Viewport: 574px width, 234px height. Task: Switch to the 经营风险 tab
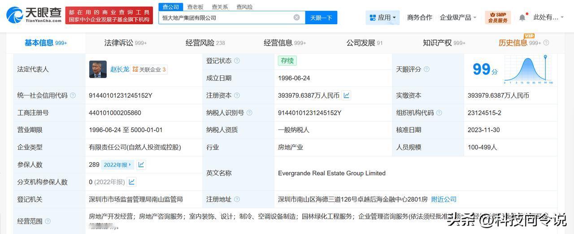pos(205,43)
